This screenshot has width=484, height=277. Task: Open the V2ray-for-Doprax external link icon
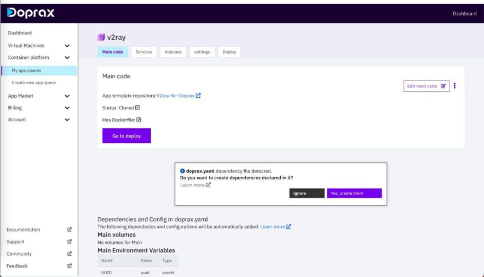(198, 96)
